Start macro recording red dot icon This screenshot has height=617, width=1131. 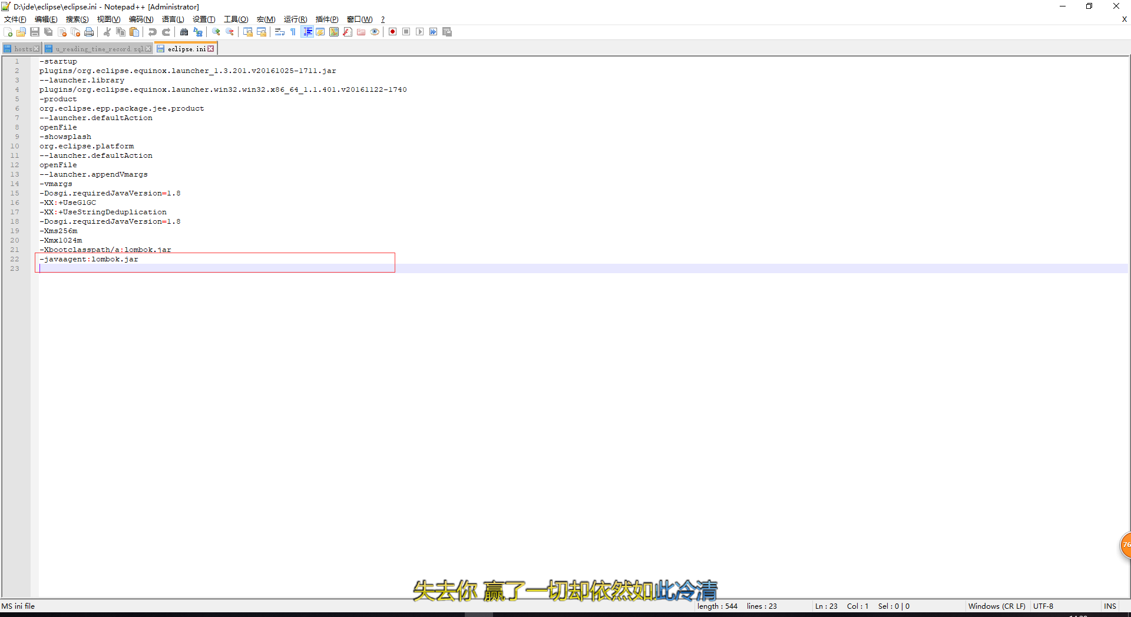click(393, 32)
